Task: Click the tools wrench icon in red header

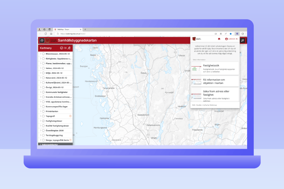Action: coord(243,40)
